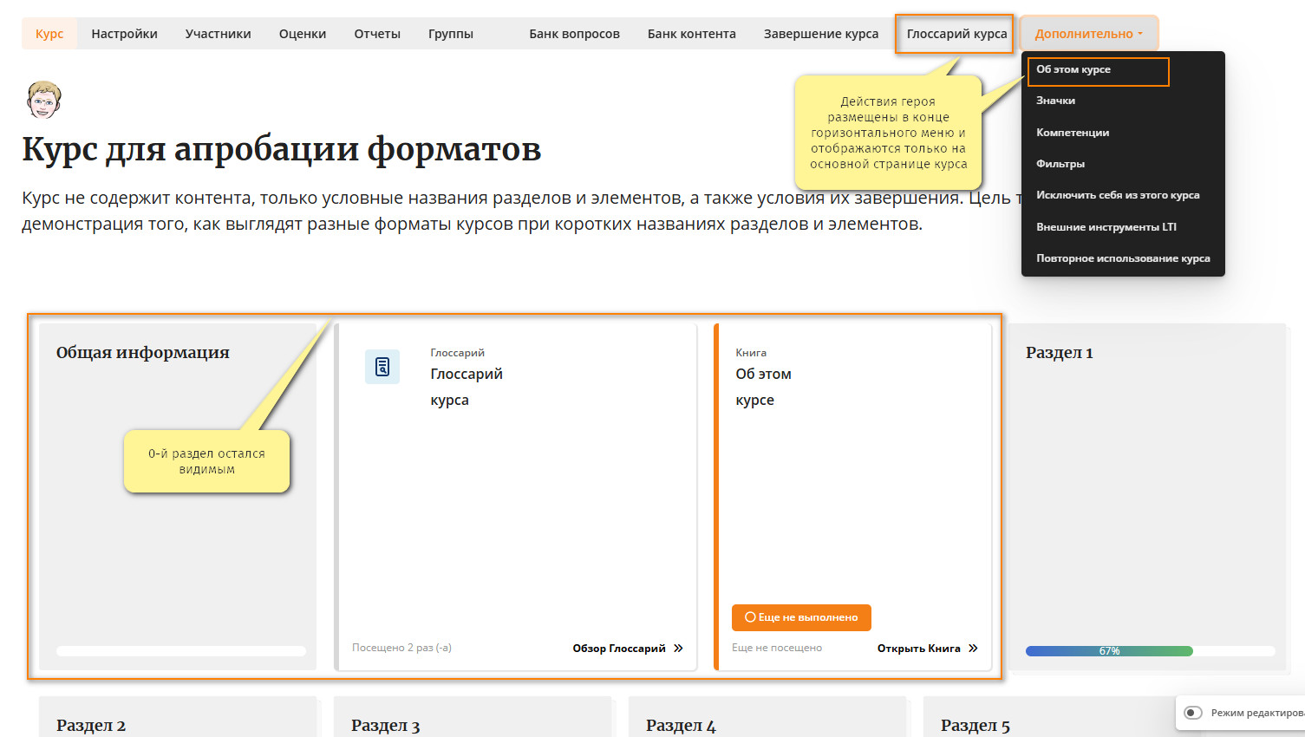Click the Курс для апробации форматов heading
Viewport: 1305px width, 737px height.
coord(281,149)
